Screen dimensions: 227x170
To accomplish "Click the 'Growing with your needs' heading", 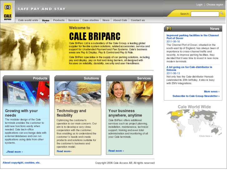I will click(x=21, y=113).
